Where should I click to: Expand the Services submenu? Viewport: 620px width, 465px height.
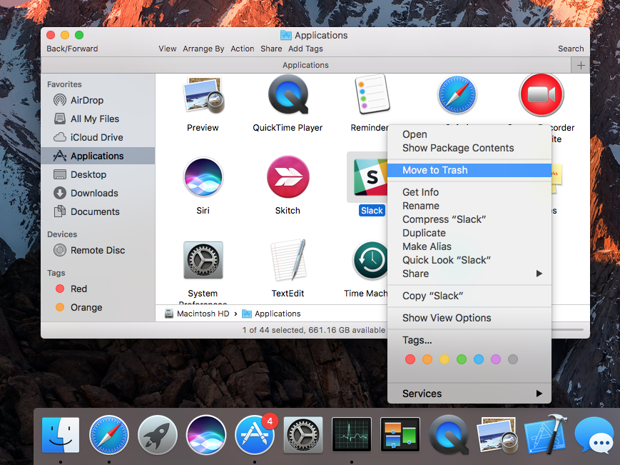point(422,394)
